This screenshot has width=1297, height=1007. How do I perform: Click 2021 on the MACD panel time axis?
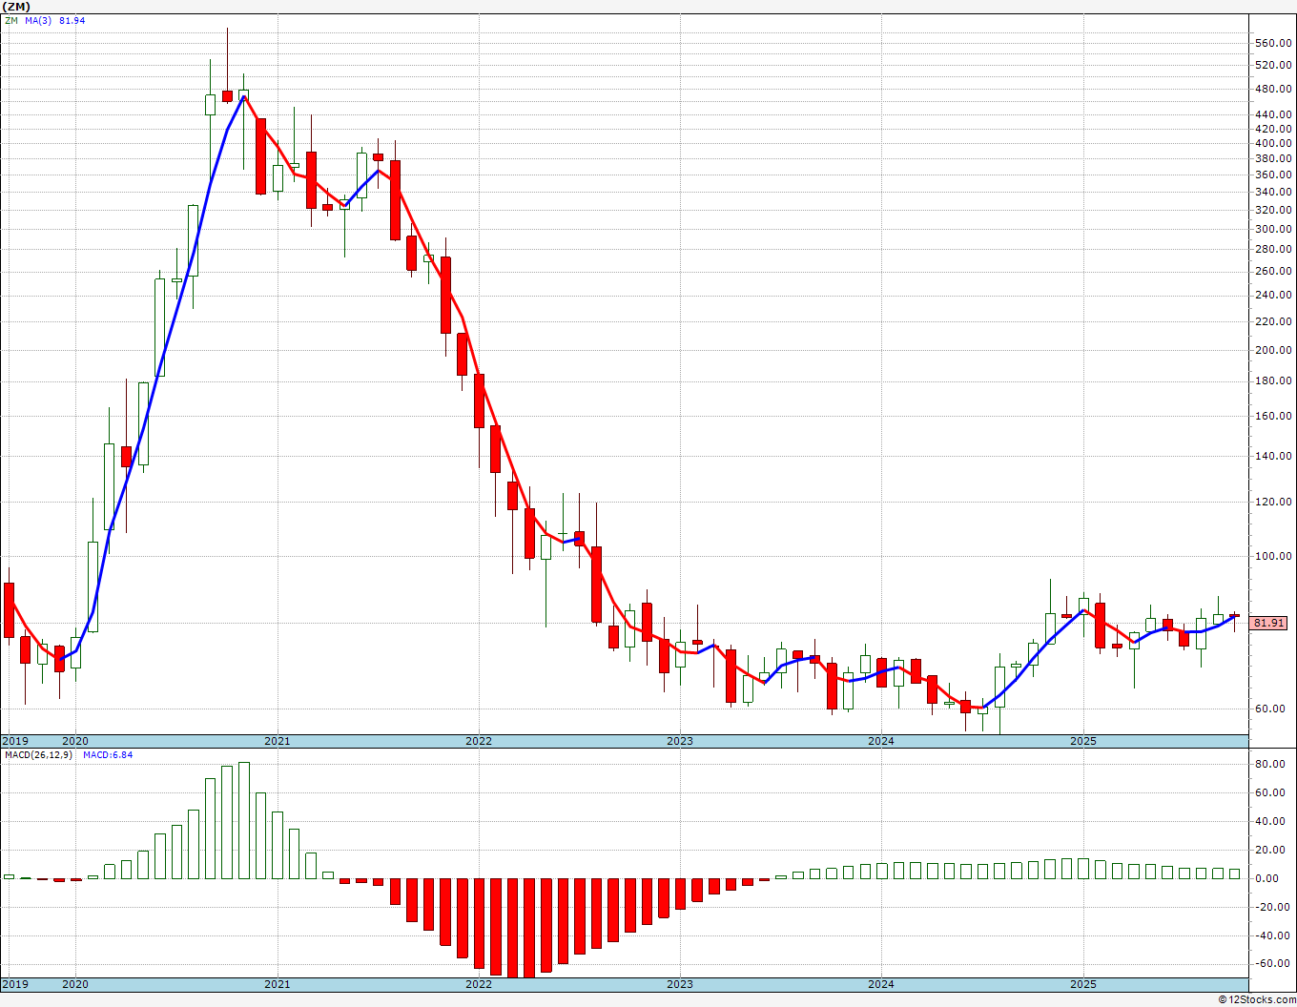pos(278,984)
